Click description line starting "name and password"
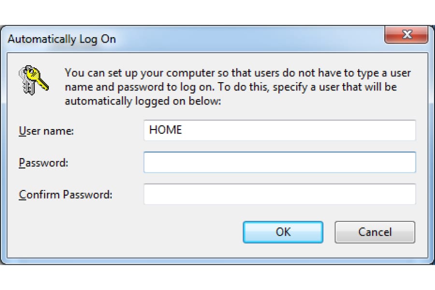This screenshot has height=290, width=435. 231,87
